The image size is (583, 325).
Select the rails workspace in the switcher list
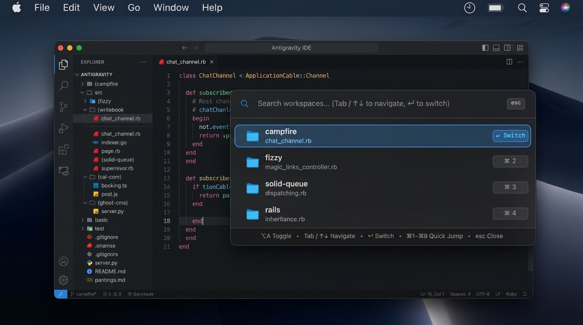point(383,214)
